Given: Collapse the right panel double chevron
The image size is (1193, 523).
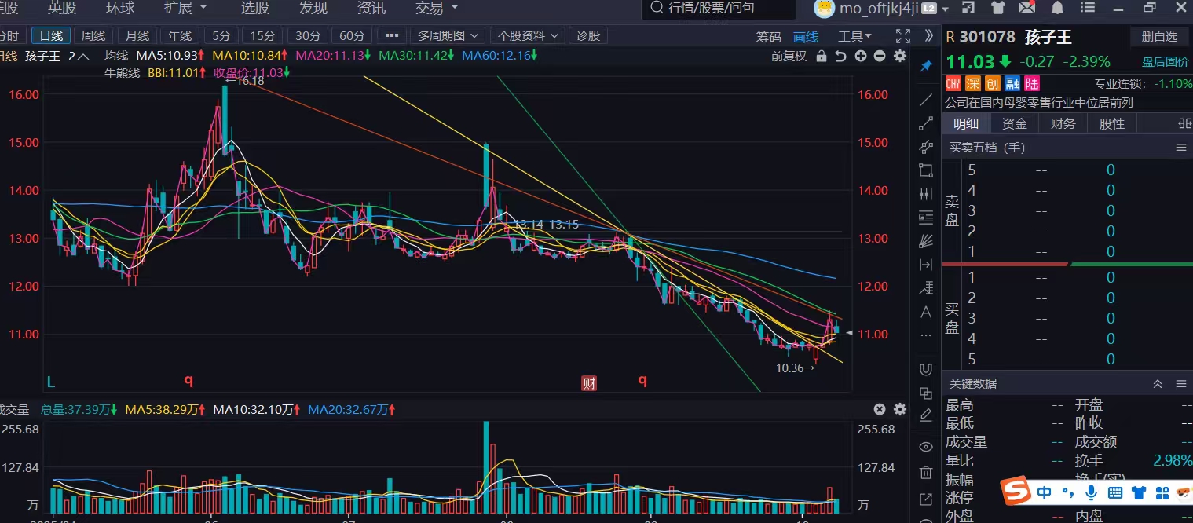Looking at the screenshot, I should [929, 36].
